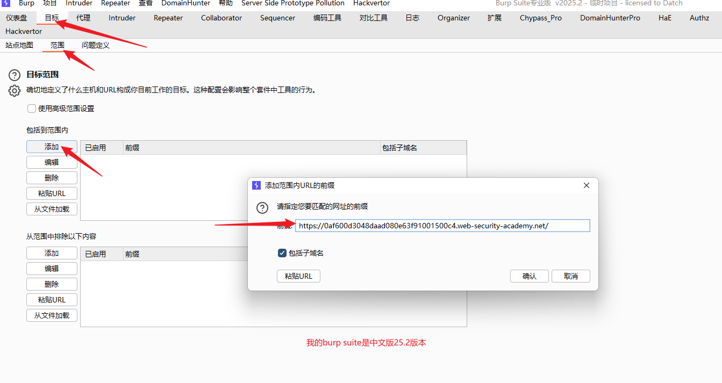Open the DomainHunter menu

[x=186, y=3]
